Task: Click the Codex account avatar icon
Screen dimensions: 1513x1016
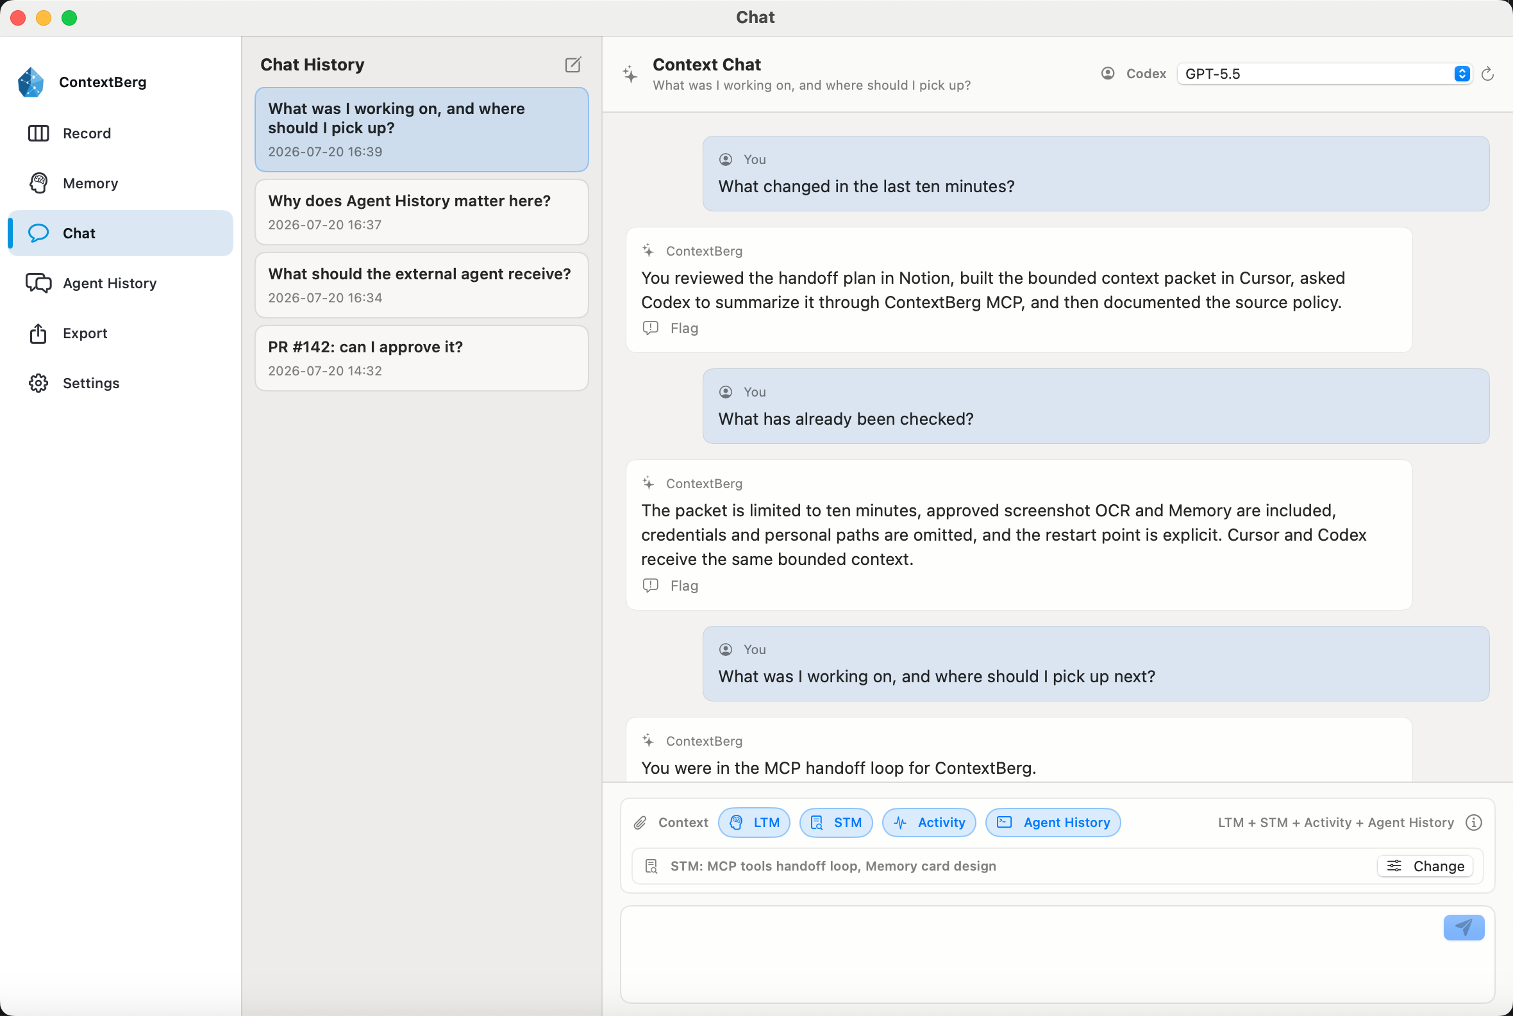Action: tap(1108, 74)
